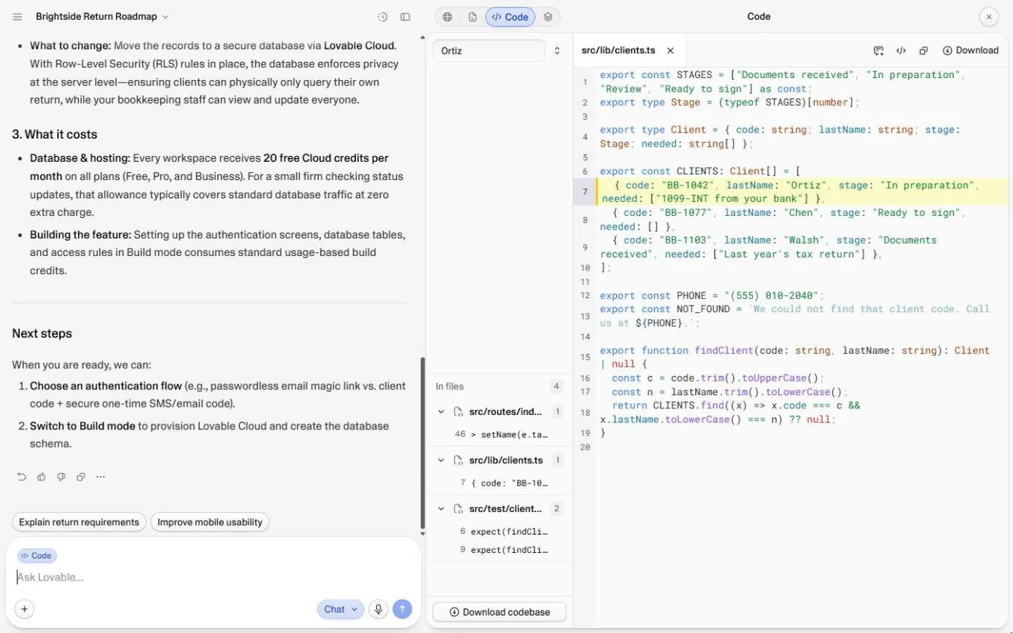Viewport: 1013px width, 633px height.
Task: Click the Ortiz search field
Action: pyautogui.click(x=489, y=51)
